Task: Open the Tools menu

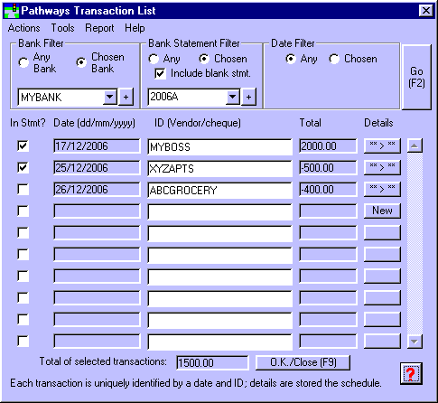Action: [62, 28]
